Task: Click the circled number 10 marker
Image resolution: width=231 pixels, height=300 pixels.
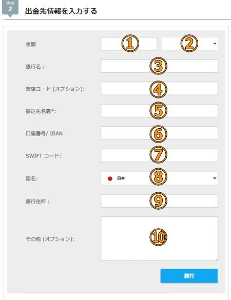Action: tap(158, 237)
